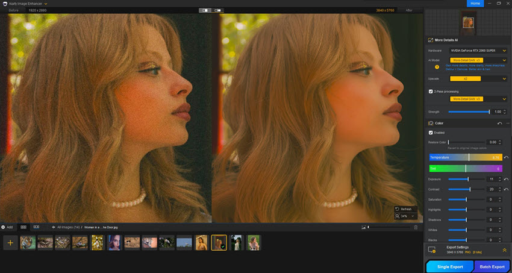Reset Temperature with its undo arrow

click(506, 157)
